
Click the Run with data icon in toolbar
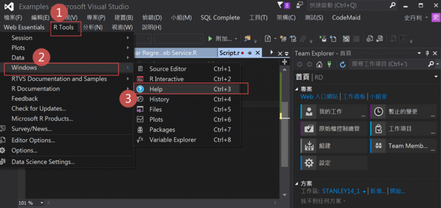coord(323,38)
